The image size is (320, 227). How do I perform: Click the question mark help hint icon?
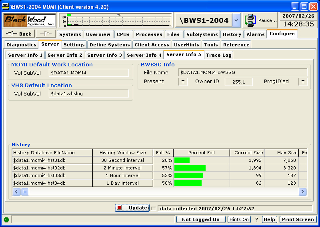click(257, 220)
